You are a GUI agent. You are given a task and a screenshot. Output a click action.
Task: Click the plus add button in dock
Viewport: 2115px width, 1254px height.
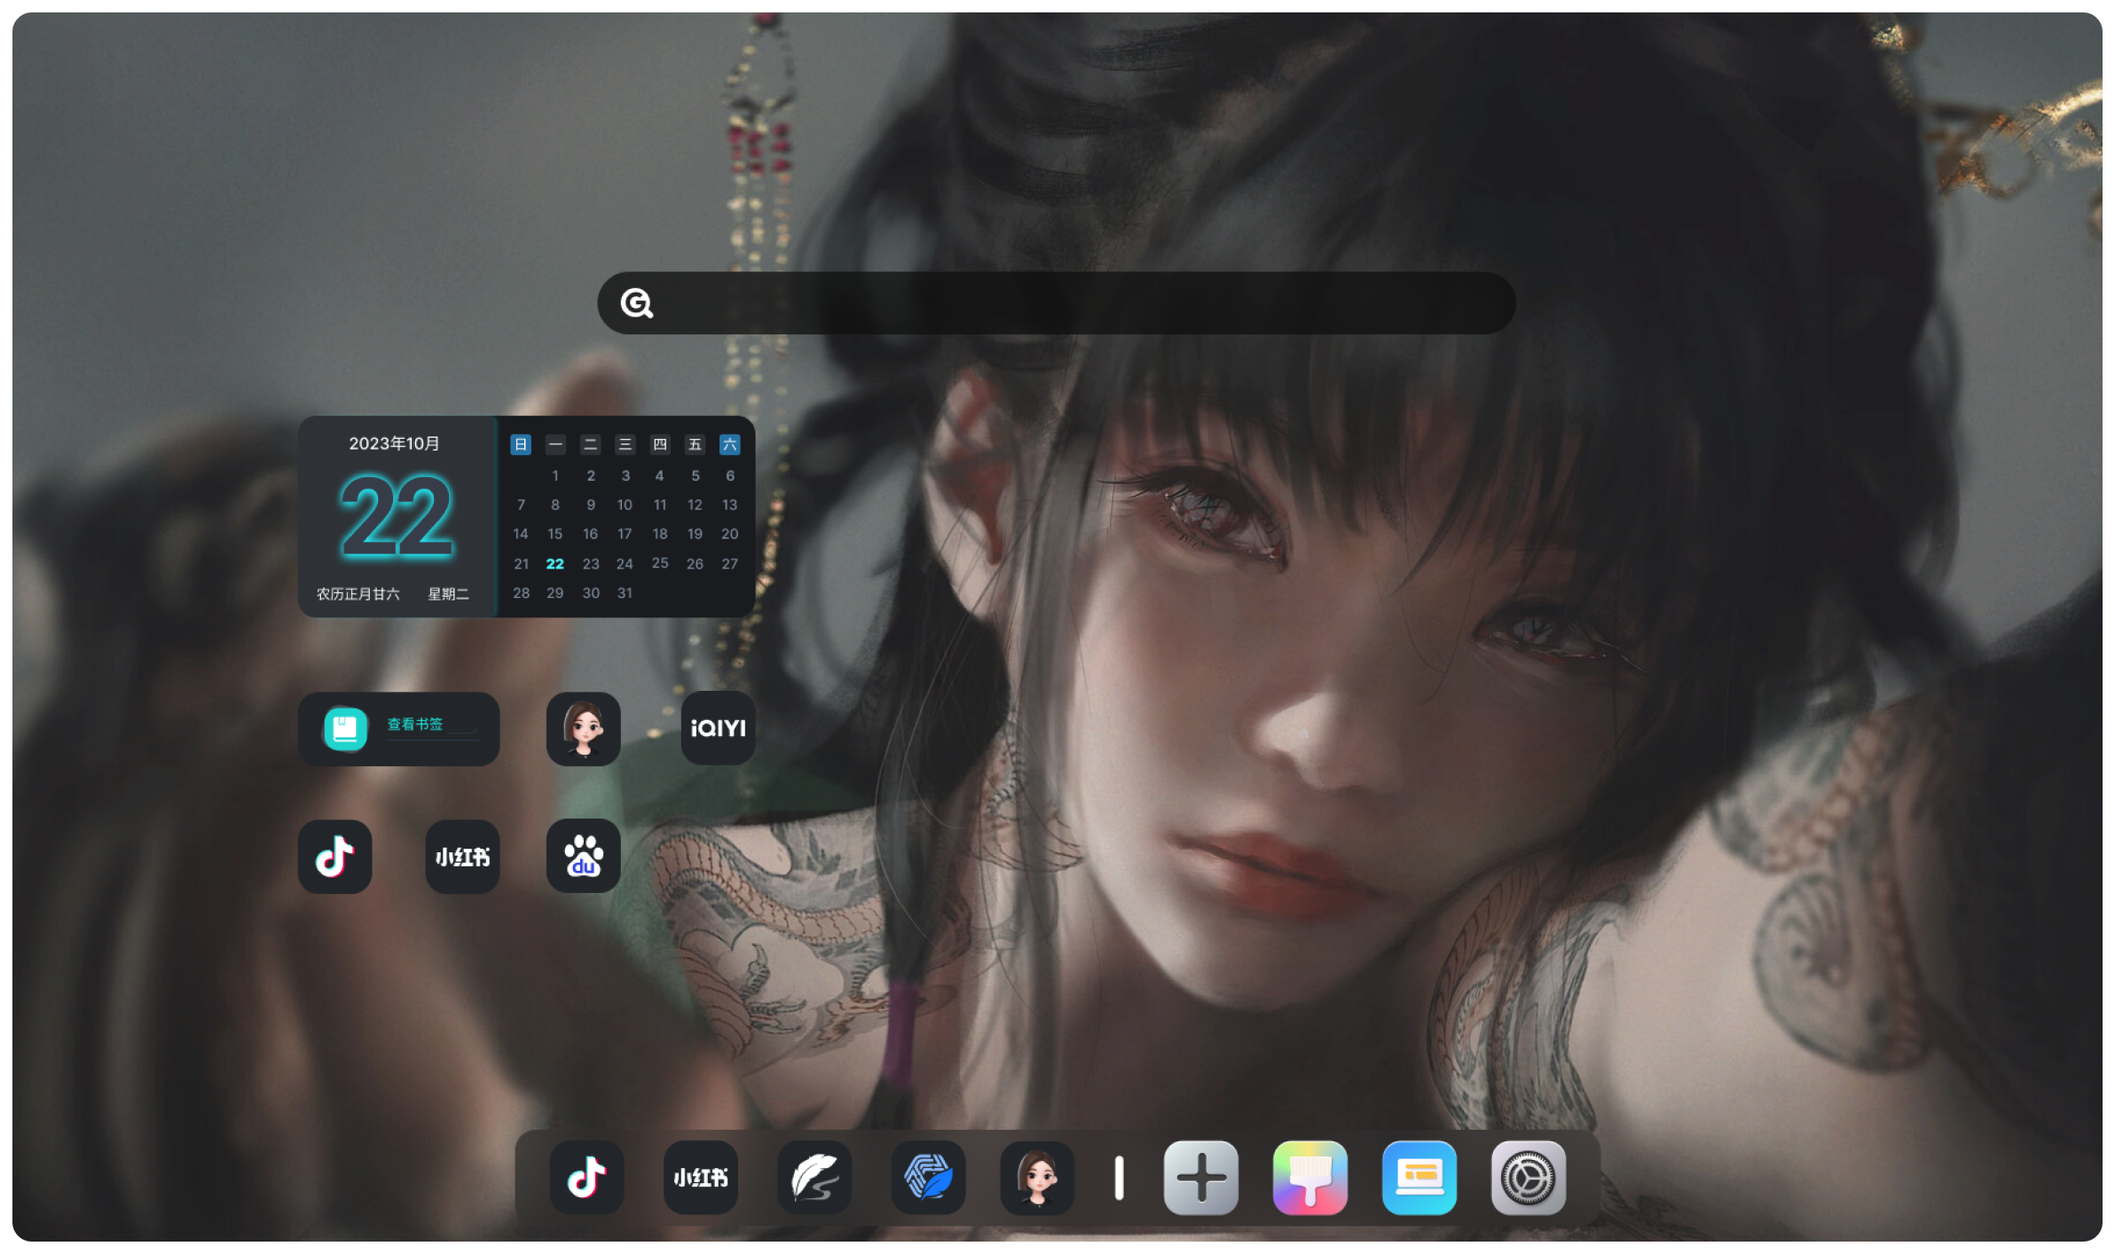(1201, 1178)
